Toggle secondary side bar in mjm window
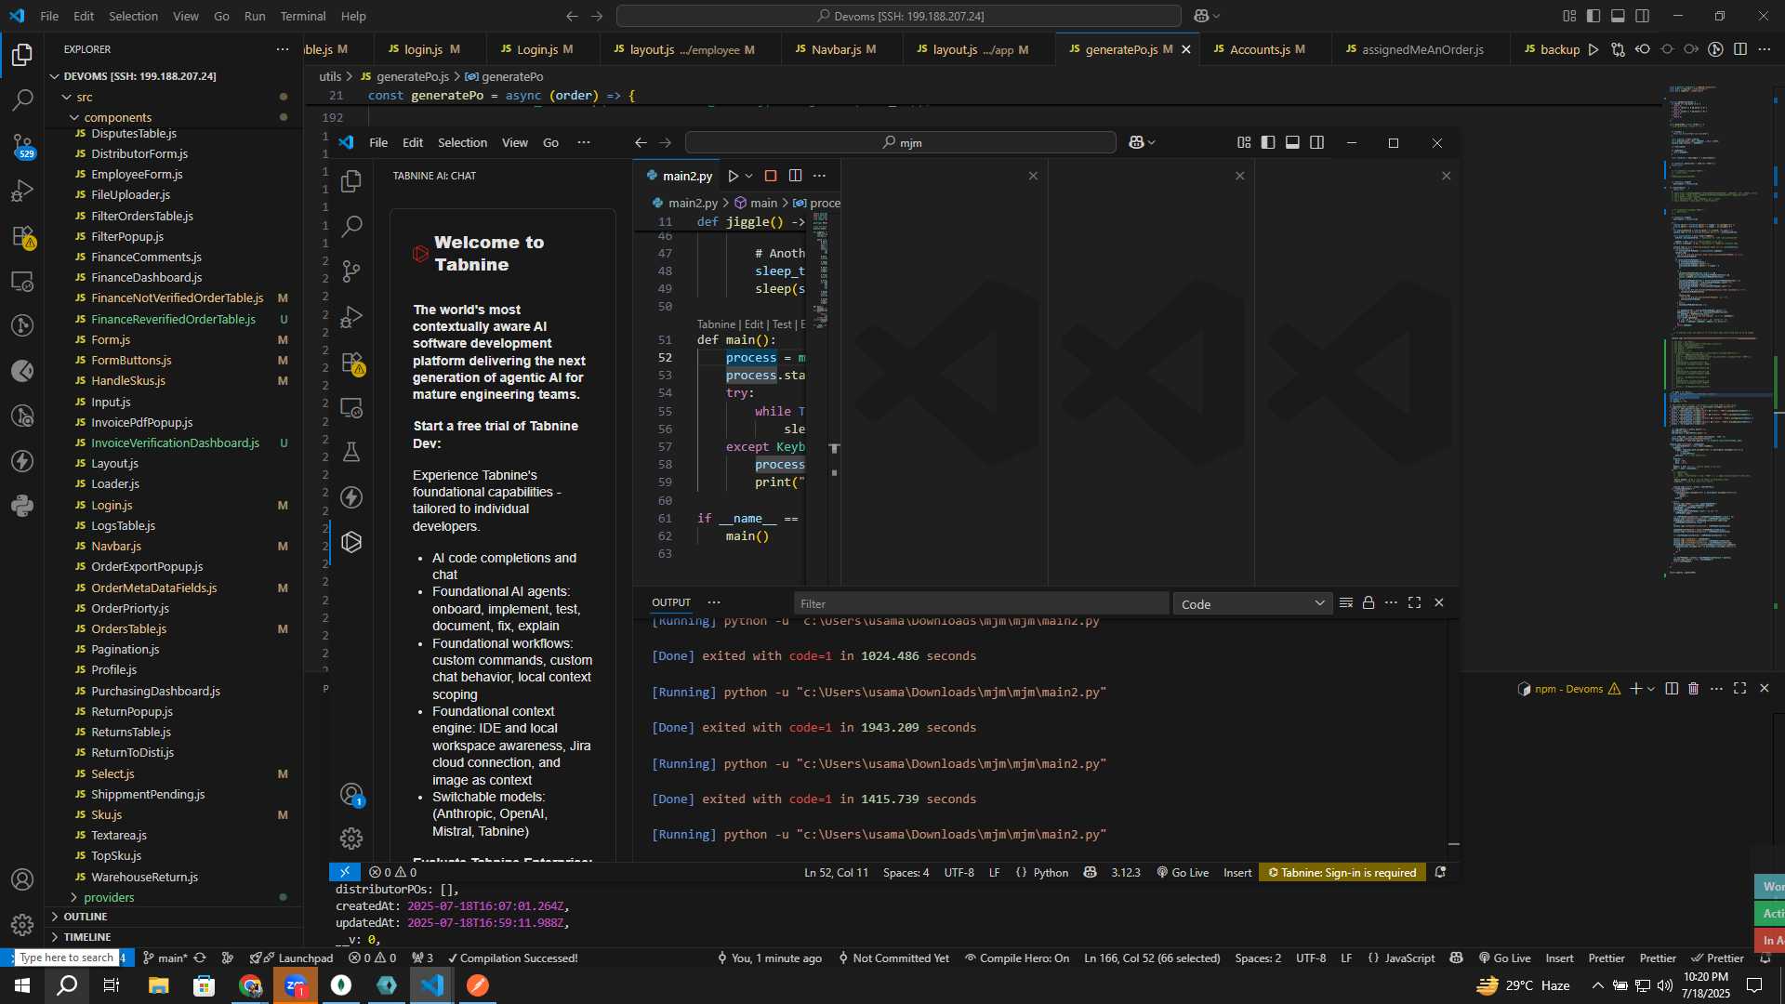Viewport: 1785px width, 1004px height. click(1317, 142)
